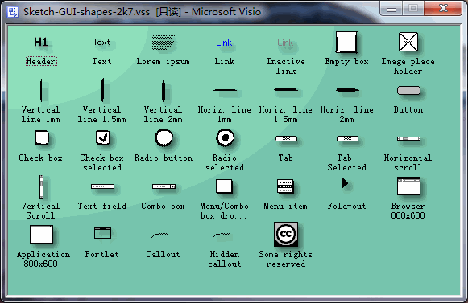Screen dimensions: 468x303
Task: Click the "Radio button" label text
Action: (164, 158)
